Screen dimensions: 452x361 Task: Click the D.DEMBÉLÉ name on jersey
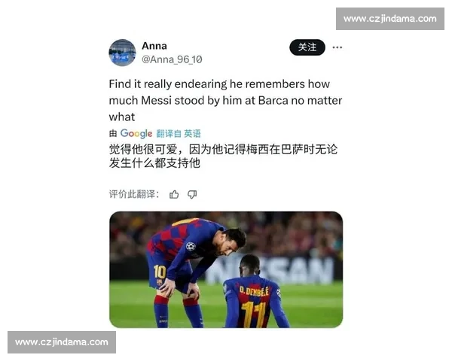click(255, 291)
